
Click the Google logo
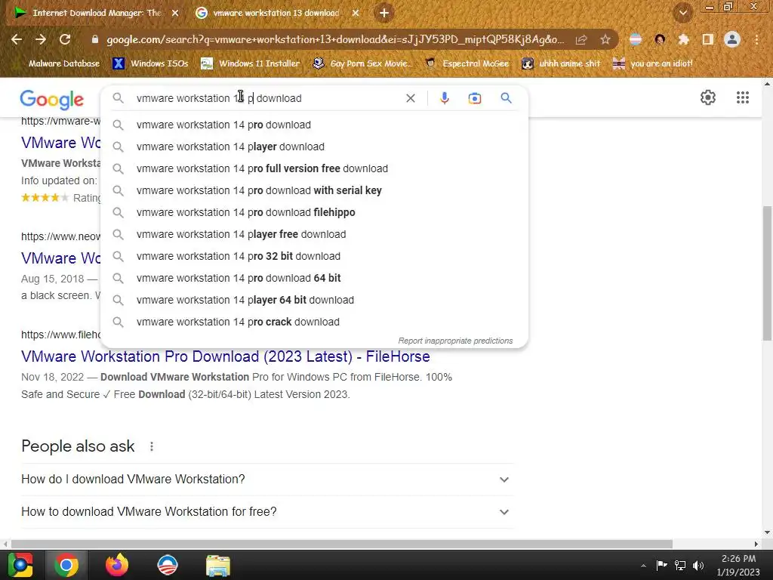[52, 99]
